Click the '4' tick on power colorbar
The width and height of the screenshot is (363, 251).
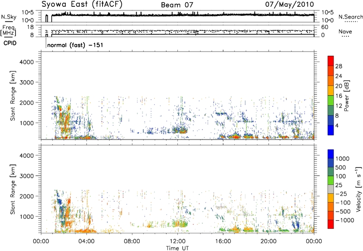[337, 125]
